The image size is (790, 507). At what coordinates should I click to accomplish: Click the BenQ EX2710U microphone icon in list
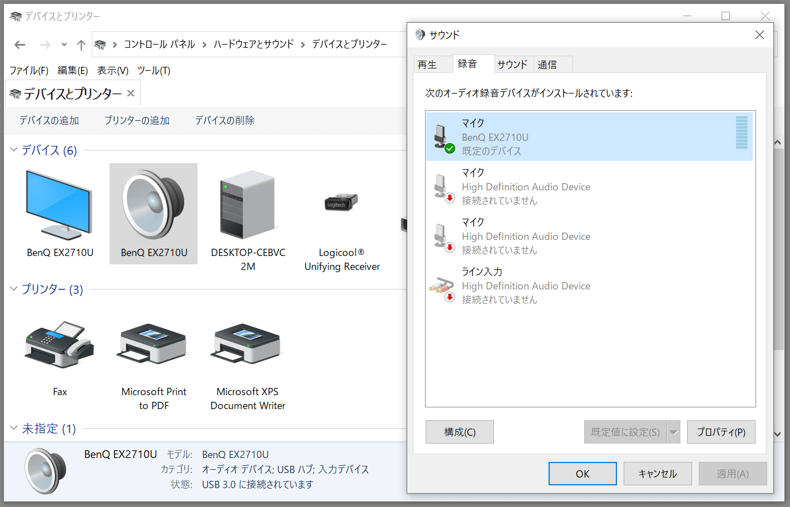point(444,137)
